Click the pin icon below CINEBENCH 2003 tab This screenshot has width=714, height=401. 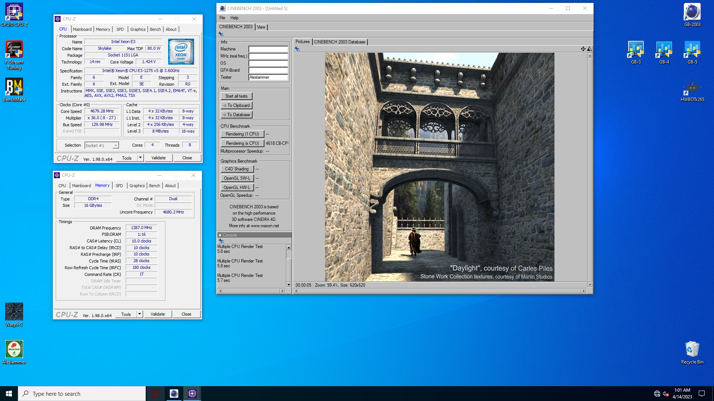click(x=221, y=34)
